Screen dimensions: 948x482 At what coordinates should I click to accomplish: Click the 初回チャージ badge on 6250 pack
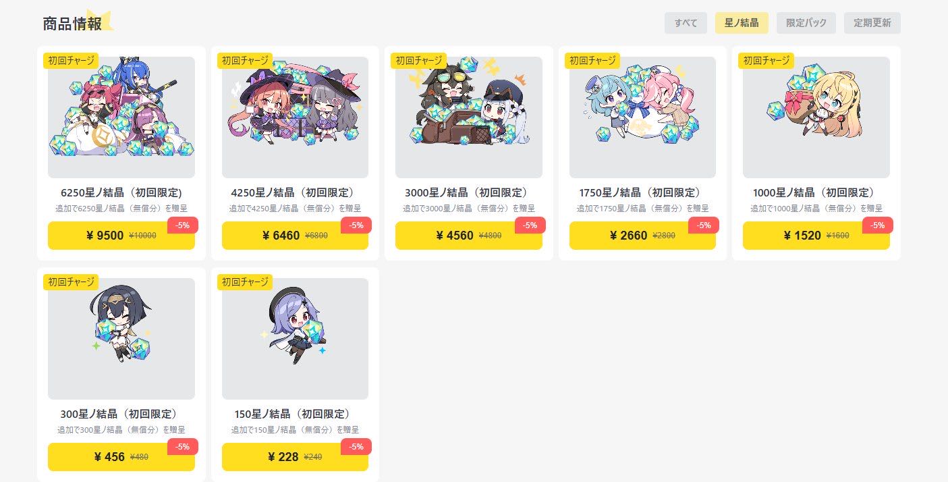click(x=71, y=60)
